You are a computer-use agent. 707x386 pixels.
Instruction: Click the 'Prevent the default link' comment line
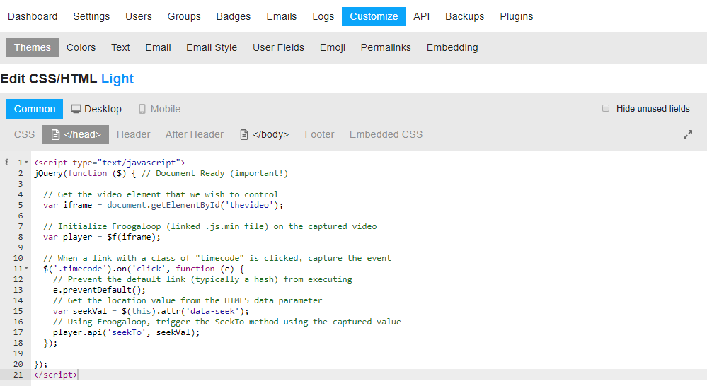pos(202,279)
